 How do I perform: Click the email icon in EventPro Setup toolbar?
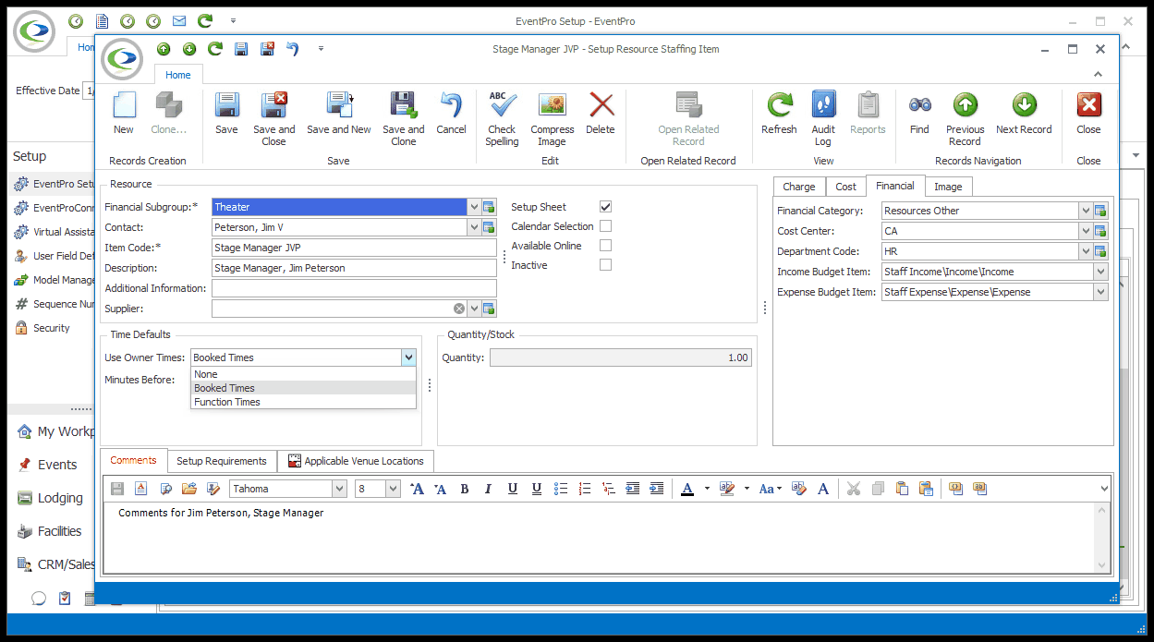click(x=179, y=20)
